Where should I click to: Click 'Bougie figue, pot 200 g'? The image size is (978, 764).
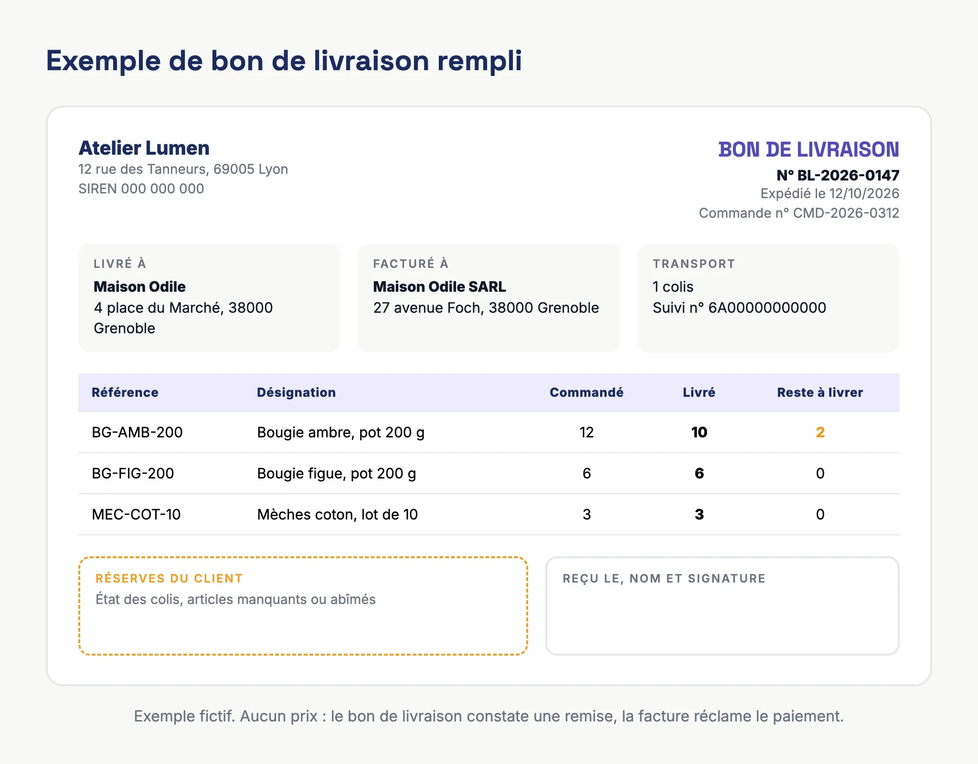[x=336, y=474]
